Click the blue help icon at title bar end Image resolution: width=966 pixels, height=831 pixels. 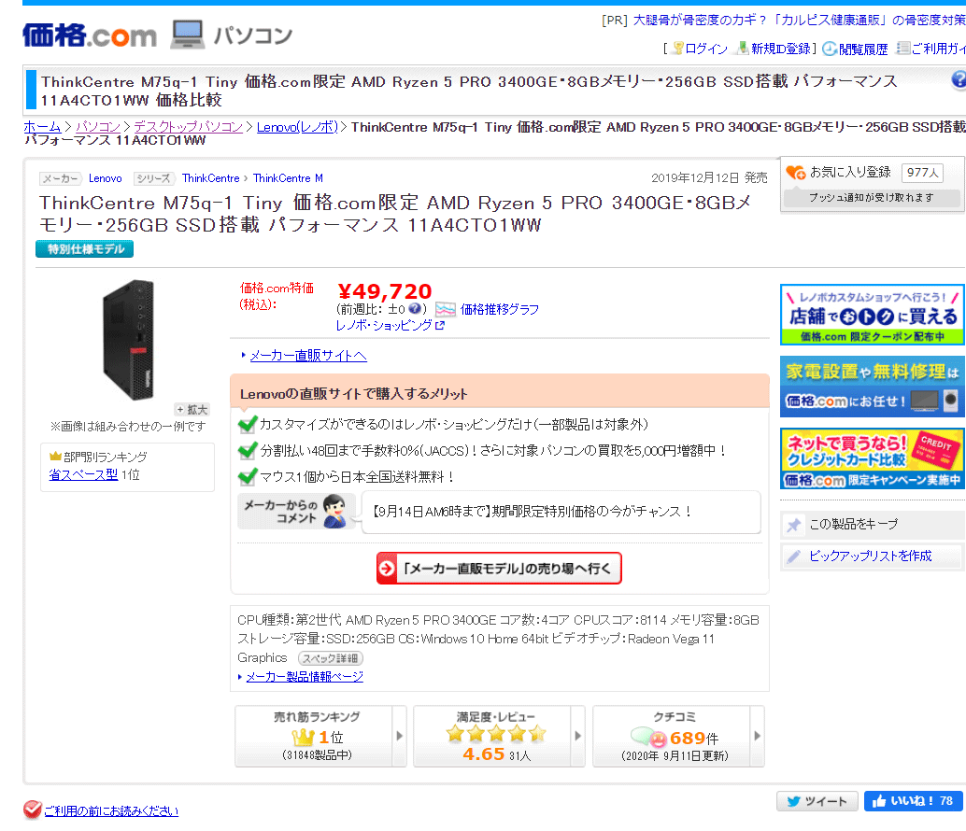(959, 80)
